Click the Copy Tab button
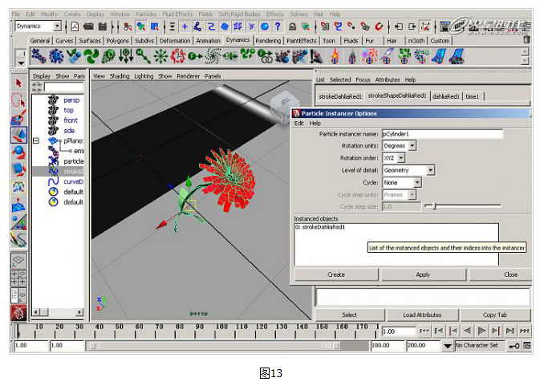544x390 pixels. click(495, 315)
